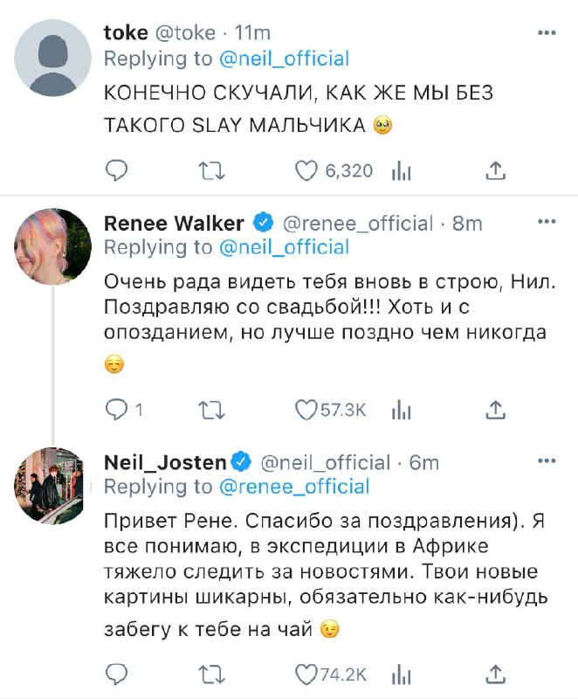Open @renee_official link in Neil's reply
The image size is (578, 699).
(294, 487)
